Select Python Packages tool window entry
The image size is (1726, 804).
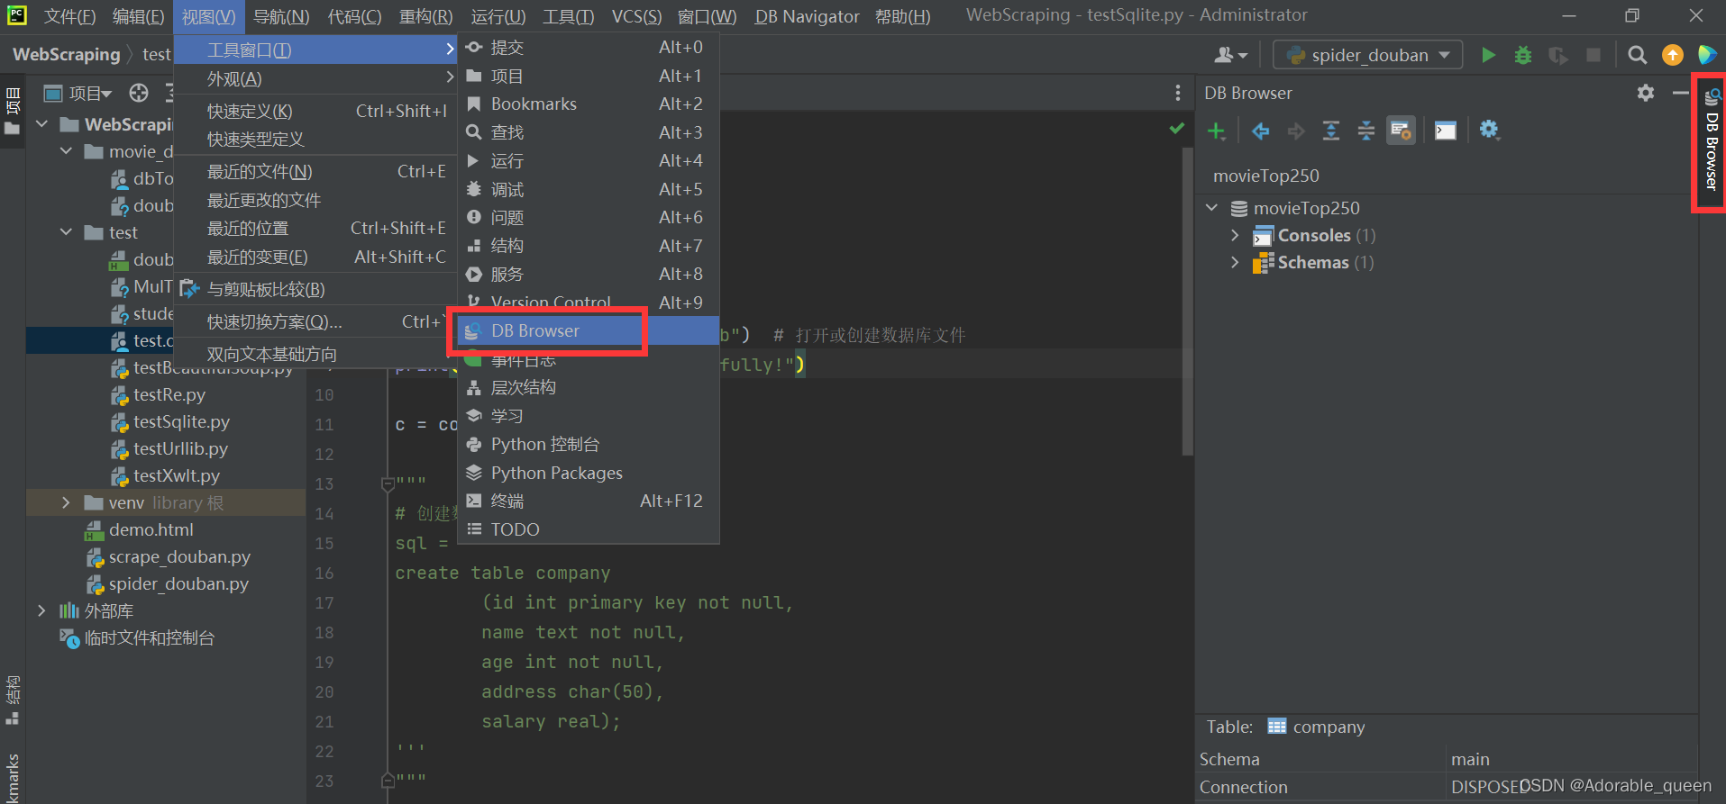click(589, 473)
